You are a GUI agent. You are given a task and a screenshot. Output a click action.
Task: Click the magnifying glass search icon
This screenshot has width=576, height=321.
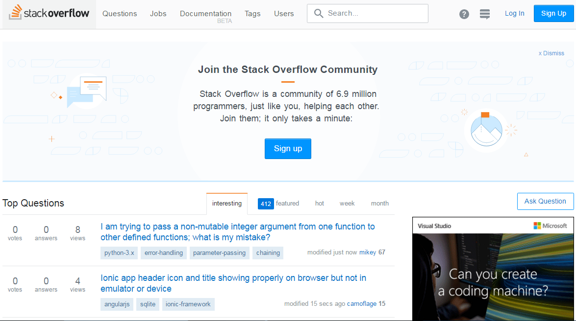click(x=319, y=14)
